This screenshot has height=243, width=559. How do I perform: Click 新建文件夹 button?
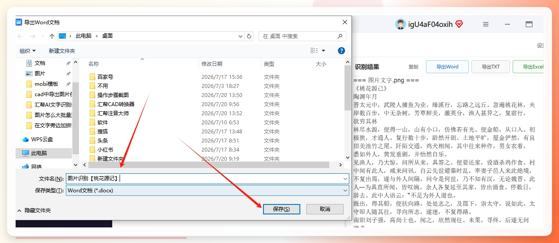tap(62, 51)
